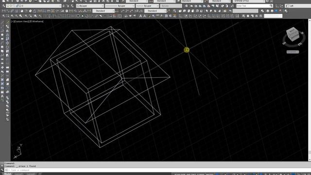Image resolution: width=311 pixels, height=175 pixels.
Task: Click the N compass direction on ViewCube
Action: 302,33
